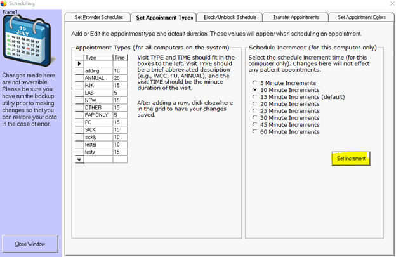Open the Set Appointment Colors tab

click(361, 17)
